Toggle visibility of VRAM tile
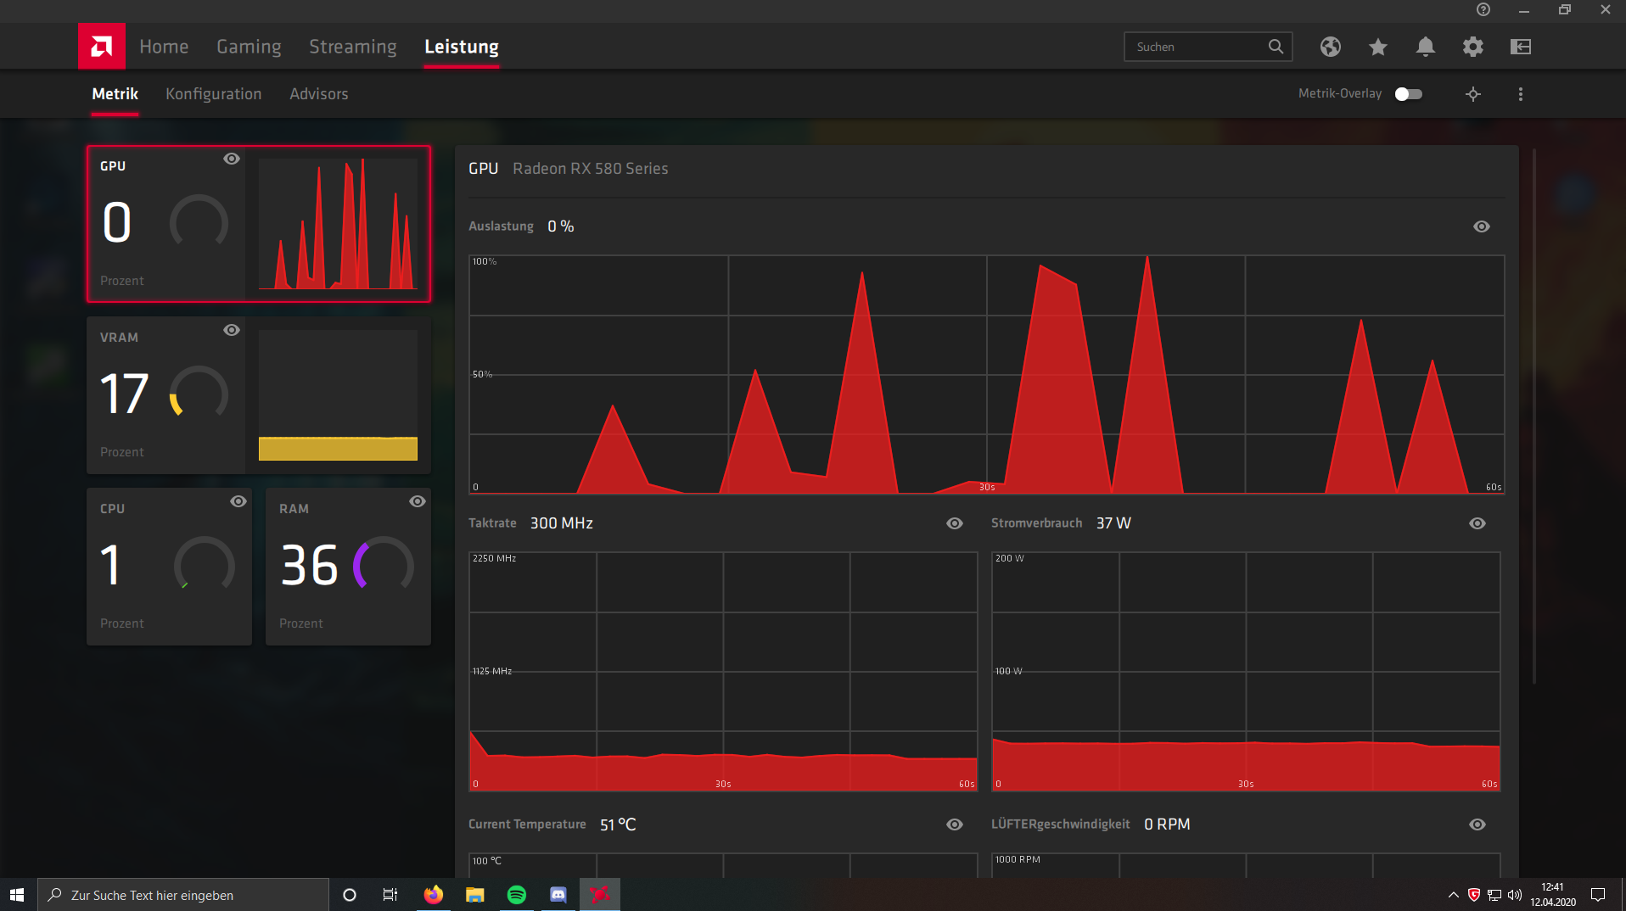 [232, 330]
